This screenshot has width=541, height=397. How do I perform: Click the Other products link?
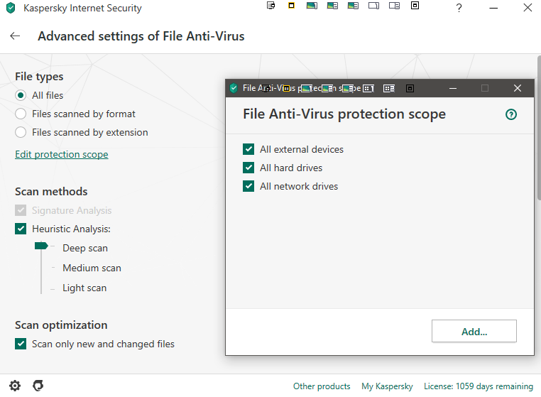pyautogui.click(x=322, y=386)
